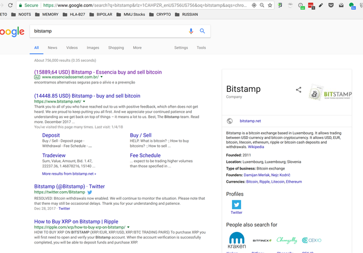Click the globe icon beside bitstamp.net
This screenshot has height=253, width=363.
[230, 121]
